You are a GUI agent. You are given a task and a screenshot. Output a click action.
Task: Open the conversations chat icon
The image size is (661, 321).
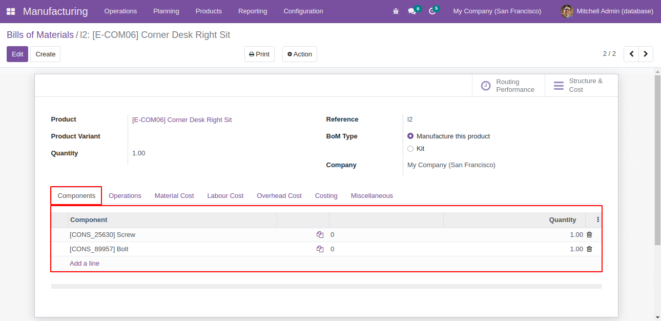(x=411, y=11)
